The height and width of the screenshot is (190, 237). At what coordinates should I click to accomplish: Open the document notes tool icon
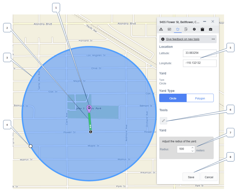(186, 29)
